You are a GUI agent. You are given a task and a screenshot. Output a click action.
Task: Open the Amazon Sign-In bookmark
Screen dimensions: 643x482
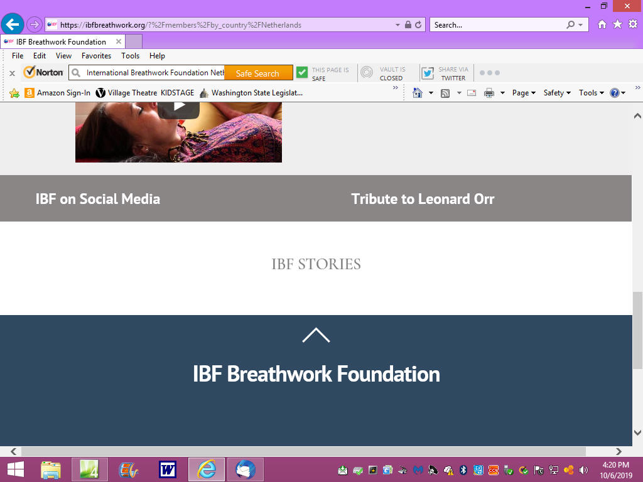57,93
